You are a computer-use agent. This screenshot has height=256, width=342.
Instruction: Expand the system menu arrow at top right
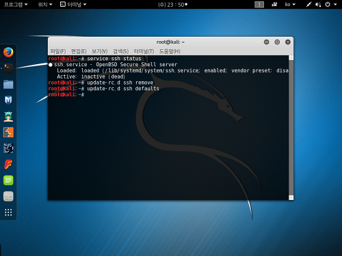(x=335, y=5)
